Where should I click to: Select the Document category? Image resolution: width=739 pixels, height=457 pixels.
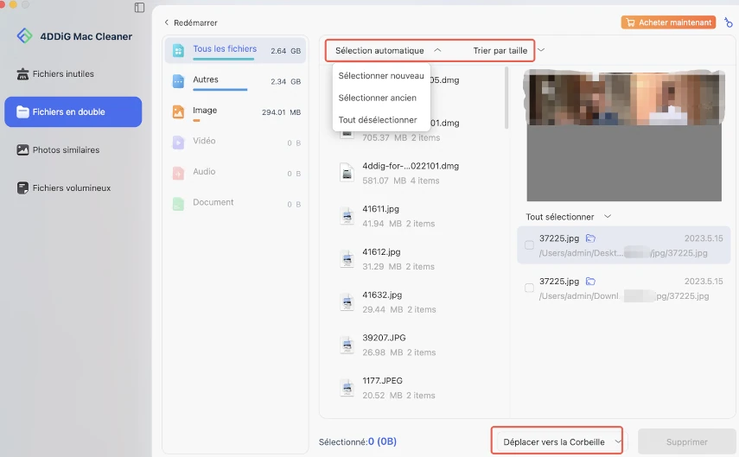pos(235,204)
